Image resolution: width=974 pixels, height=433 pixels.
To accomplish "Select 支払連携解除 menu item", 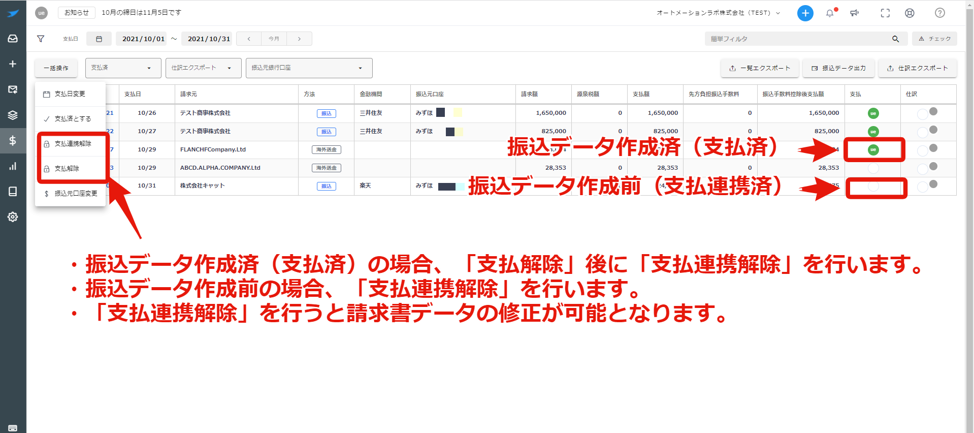I will [70, 144].
